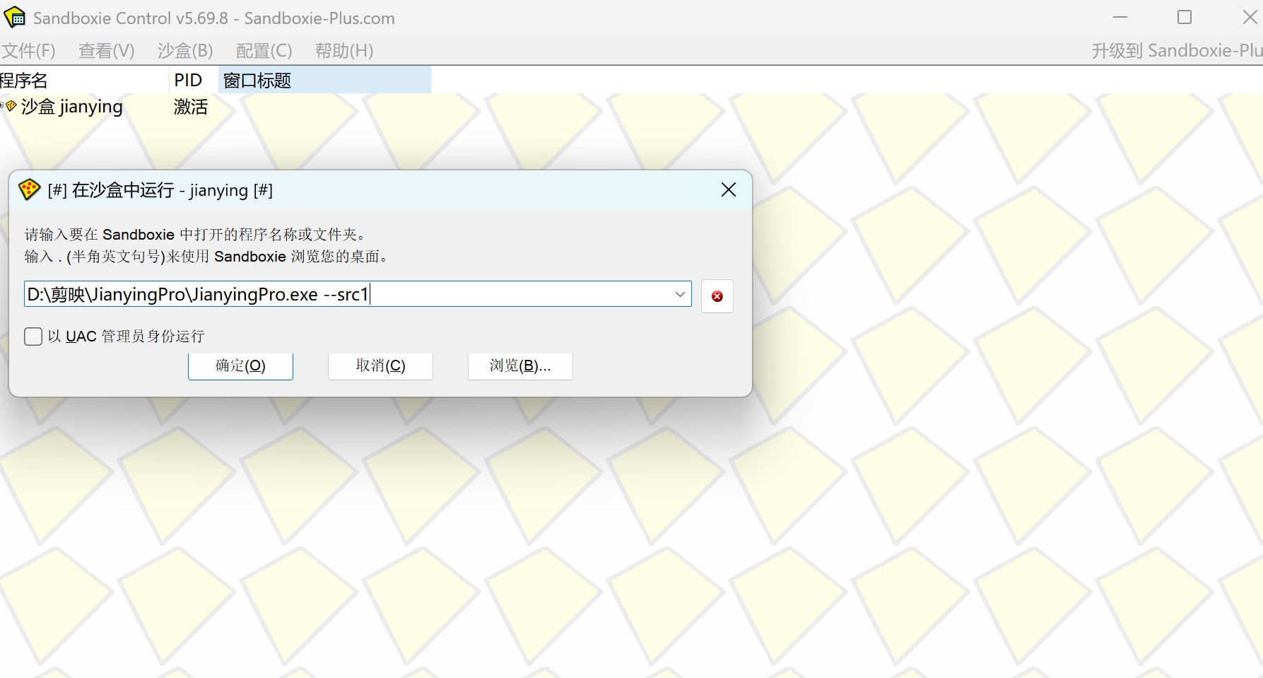The height and width of the screenshot is (678, 1263).
Task: Open the program path dropdown arrow
Action: click(680, 294)
